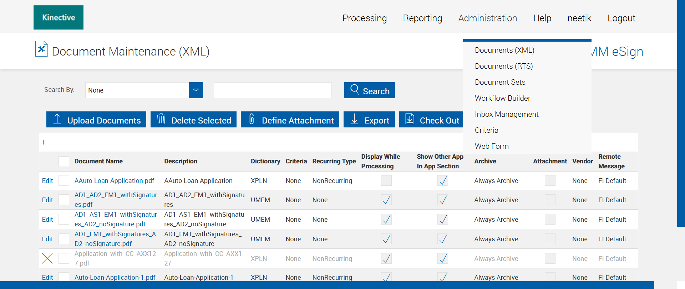This screenshot has height=289, width=685.
Task: Choose Workflow Builder from the menu
Action: pos(502,98)
